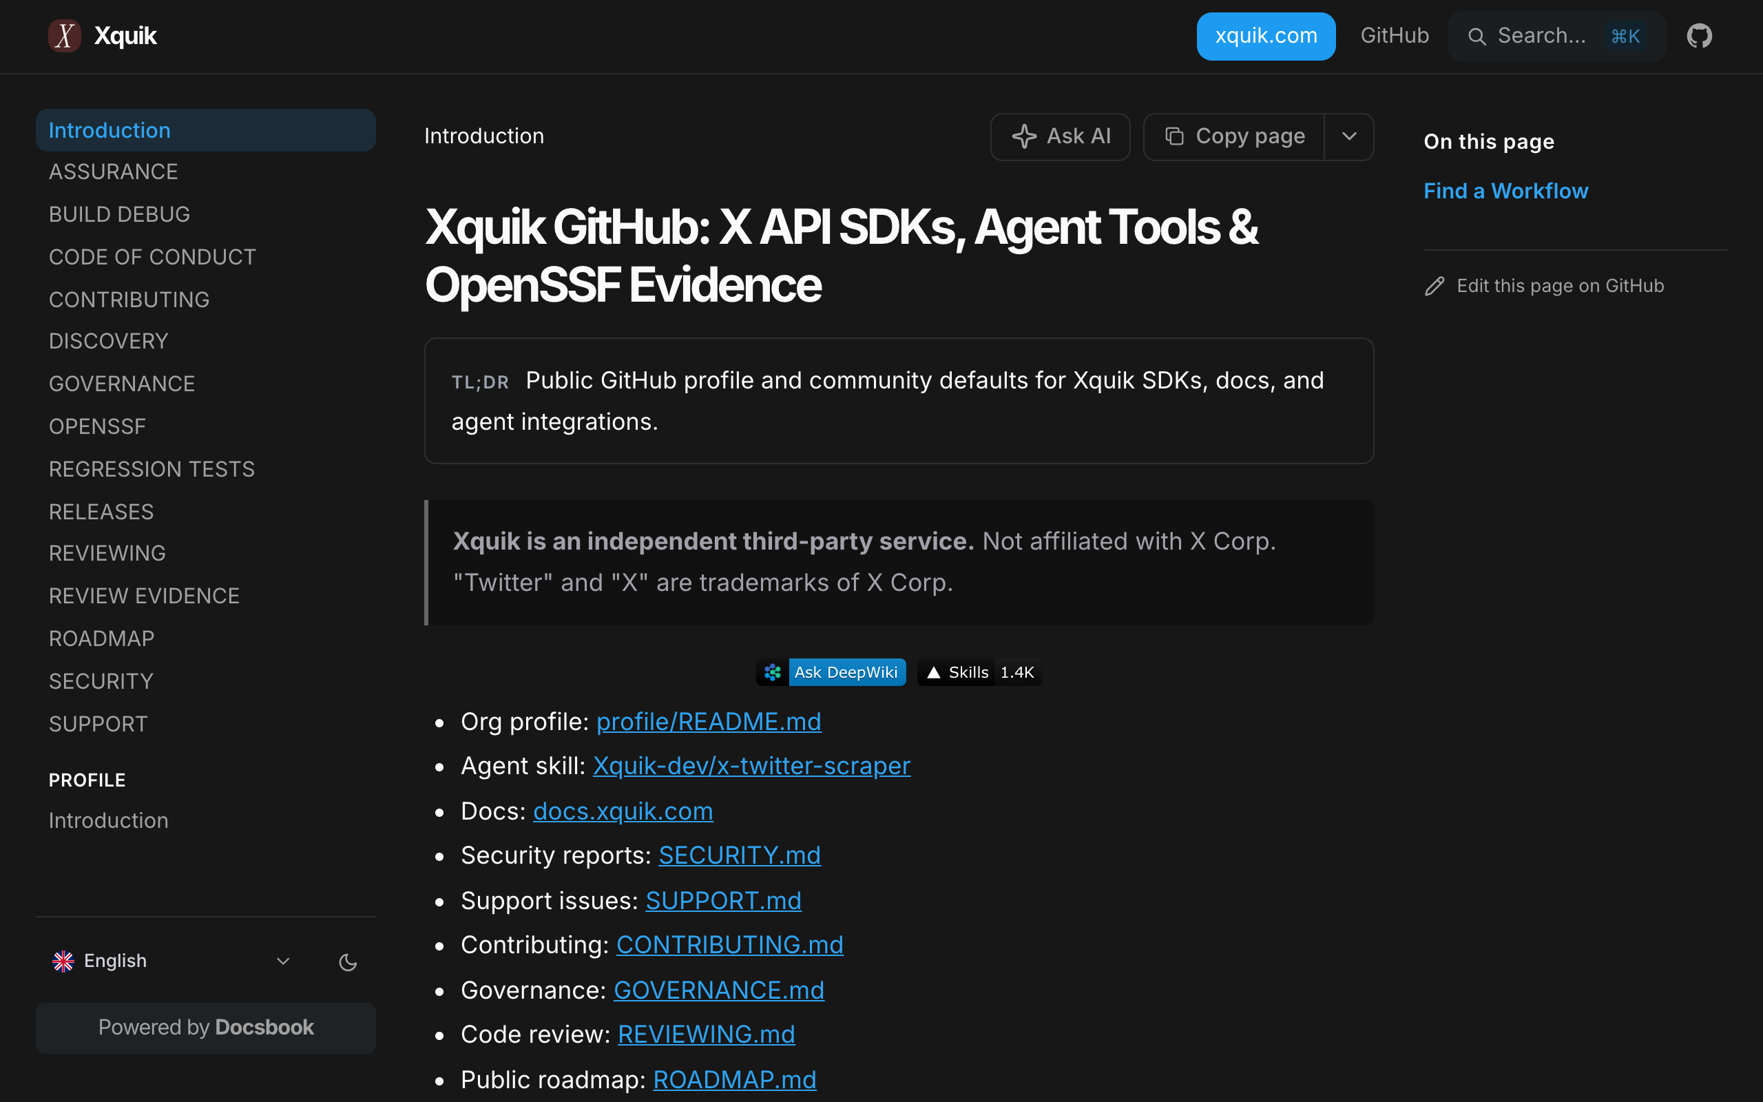Click the pencil icon beside Edit this page

coord(1435,287)
